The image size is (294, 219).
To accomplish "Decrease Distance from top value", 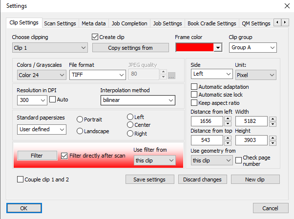I will click(x=228, y=143).
